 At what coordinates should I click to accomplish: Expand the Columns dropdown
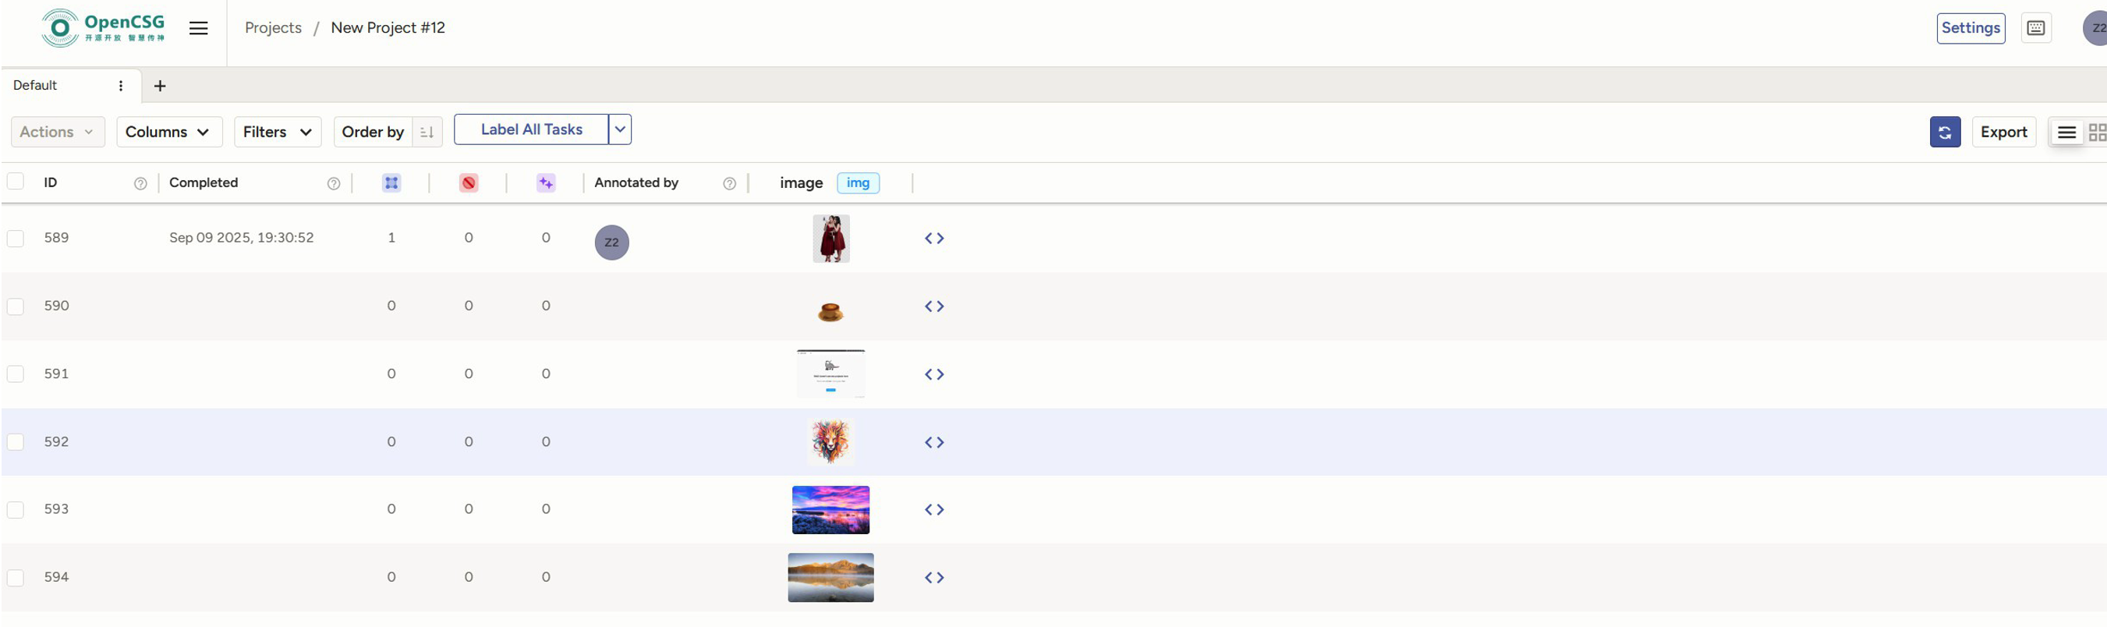click(168, 133)
